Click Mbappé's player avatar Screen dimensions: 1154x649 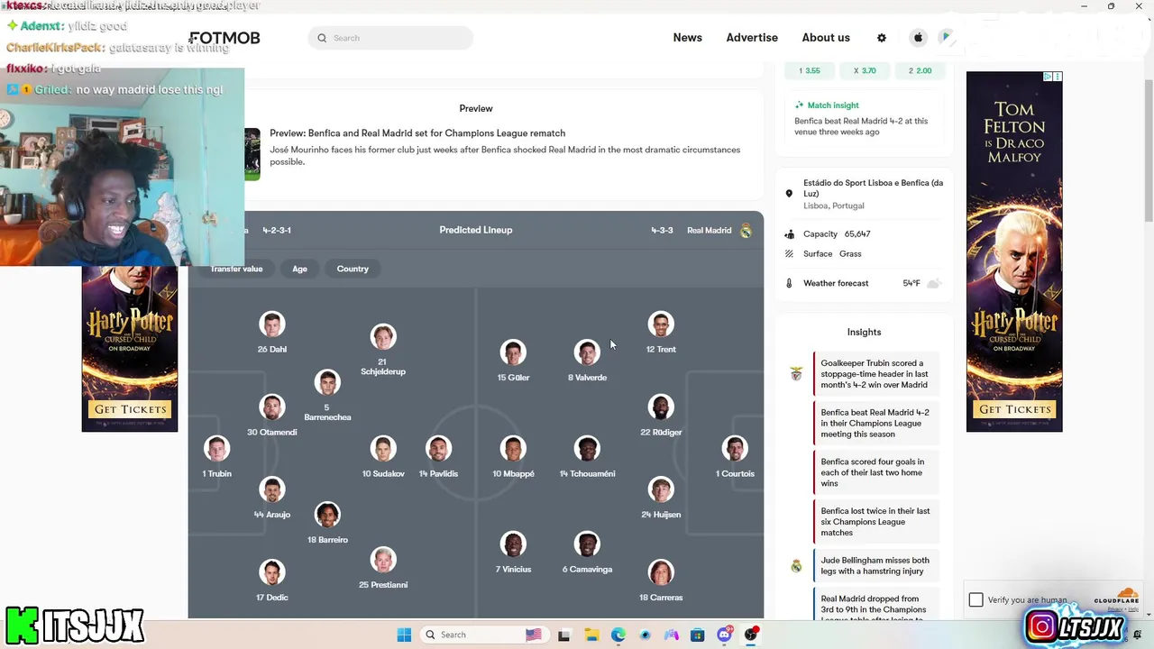[x=513, y=449]
